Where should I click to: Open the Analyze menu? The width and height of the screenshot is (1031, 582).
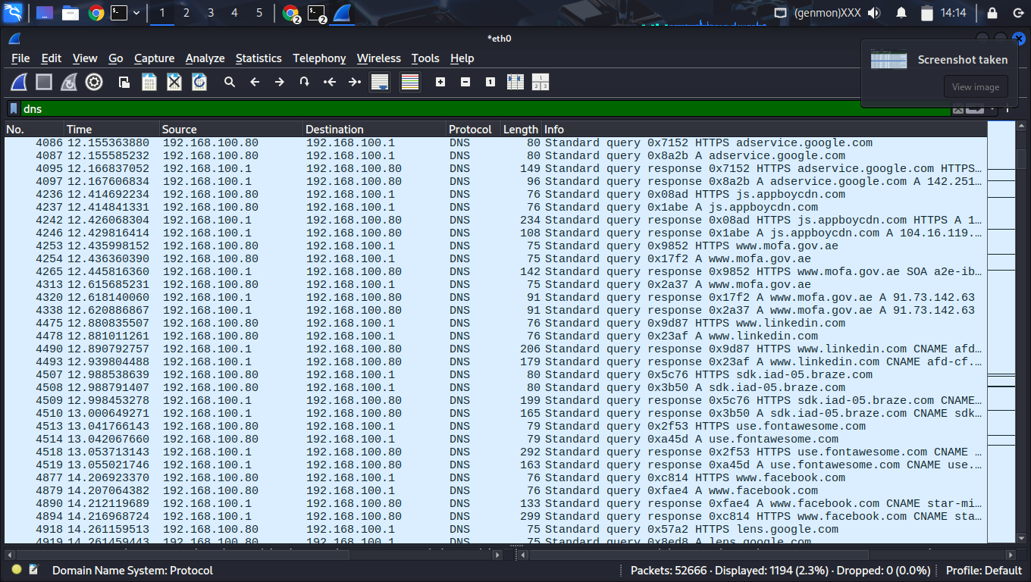(205, 58)
